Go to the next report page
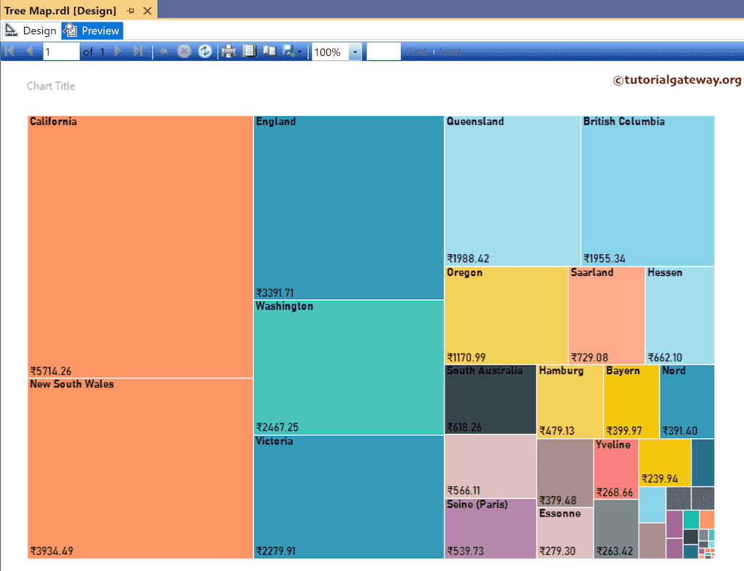The width and height of the screenshot is (744, 571). point(118,51)
